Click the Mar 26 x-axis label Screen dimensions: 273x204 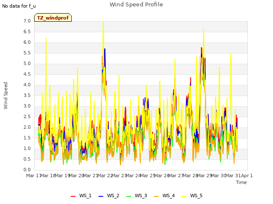click(x=162, y=176)
